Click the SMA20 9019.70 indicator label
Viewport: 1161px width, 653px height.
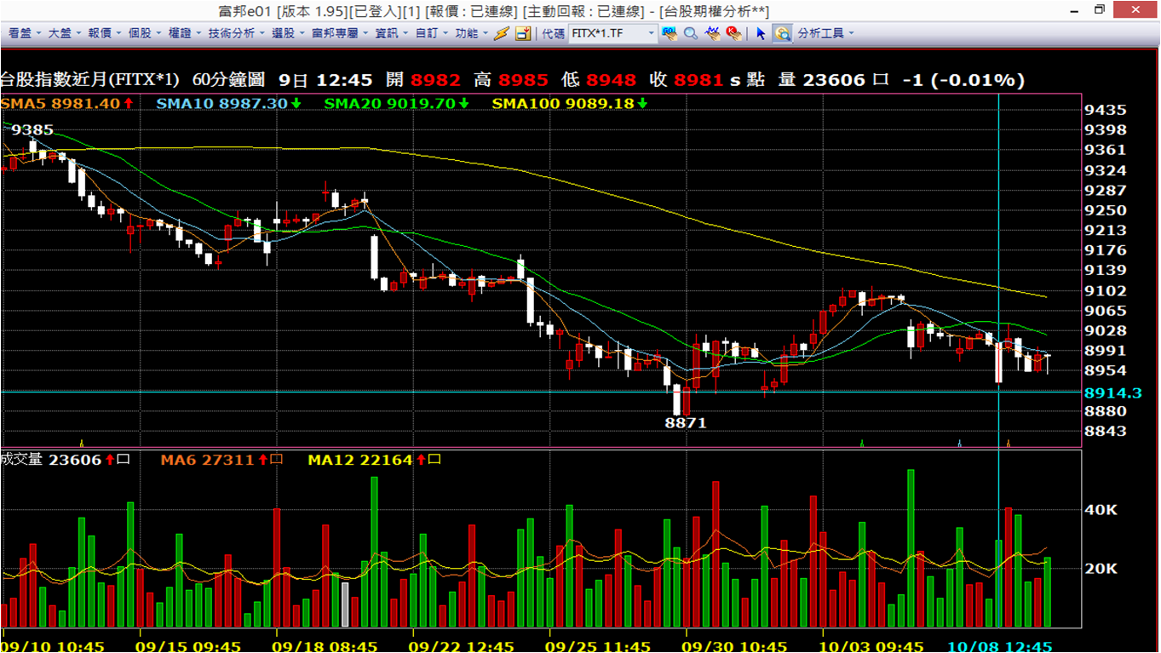pos(397,103)
